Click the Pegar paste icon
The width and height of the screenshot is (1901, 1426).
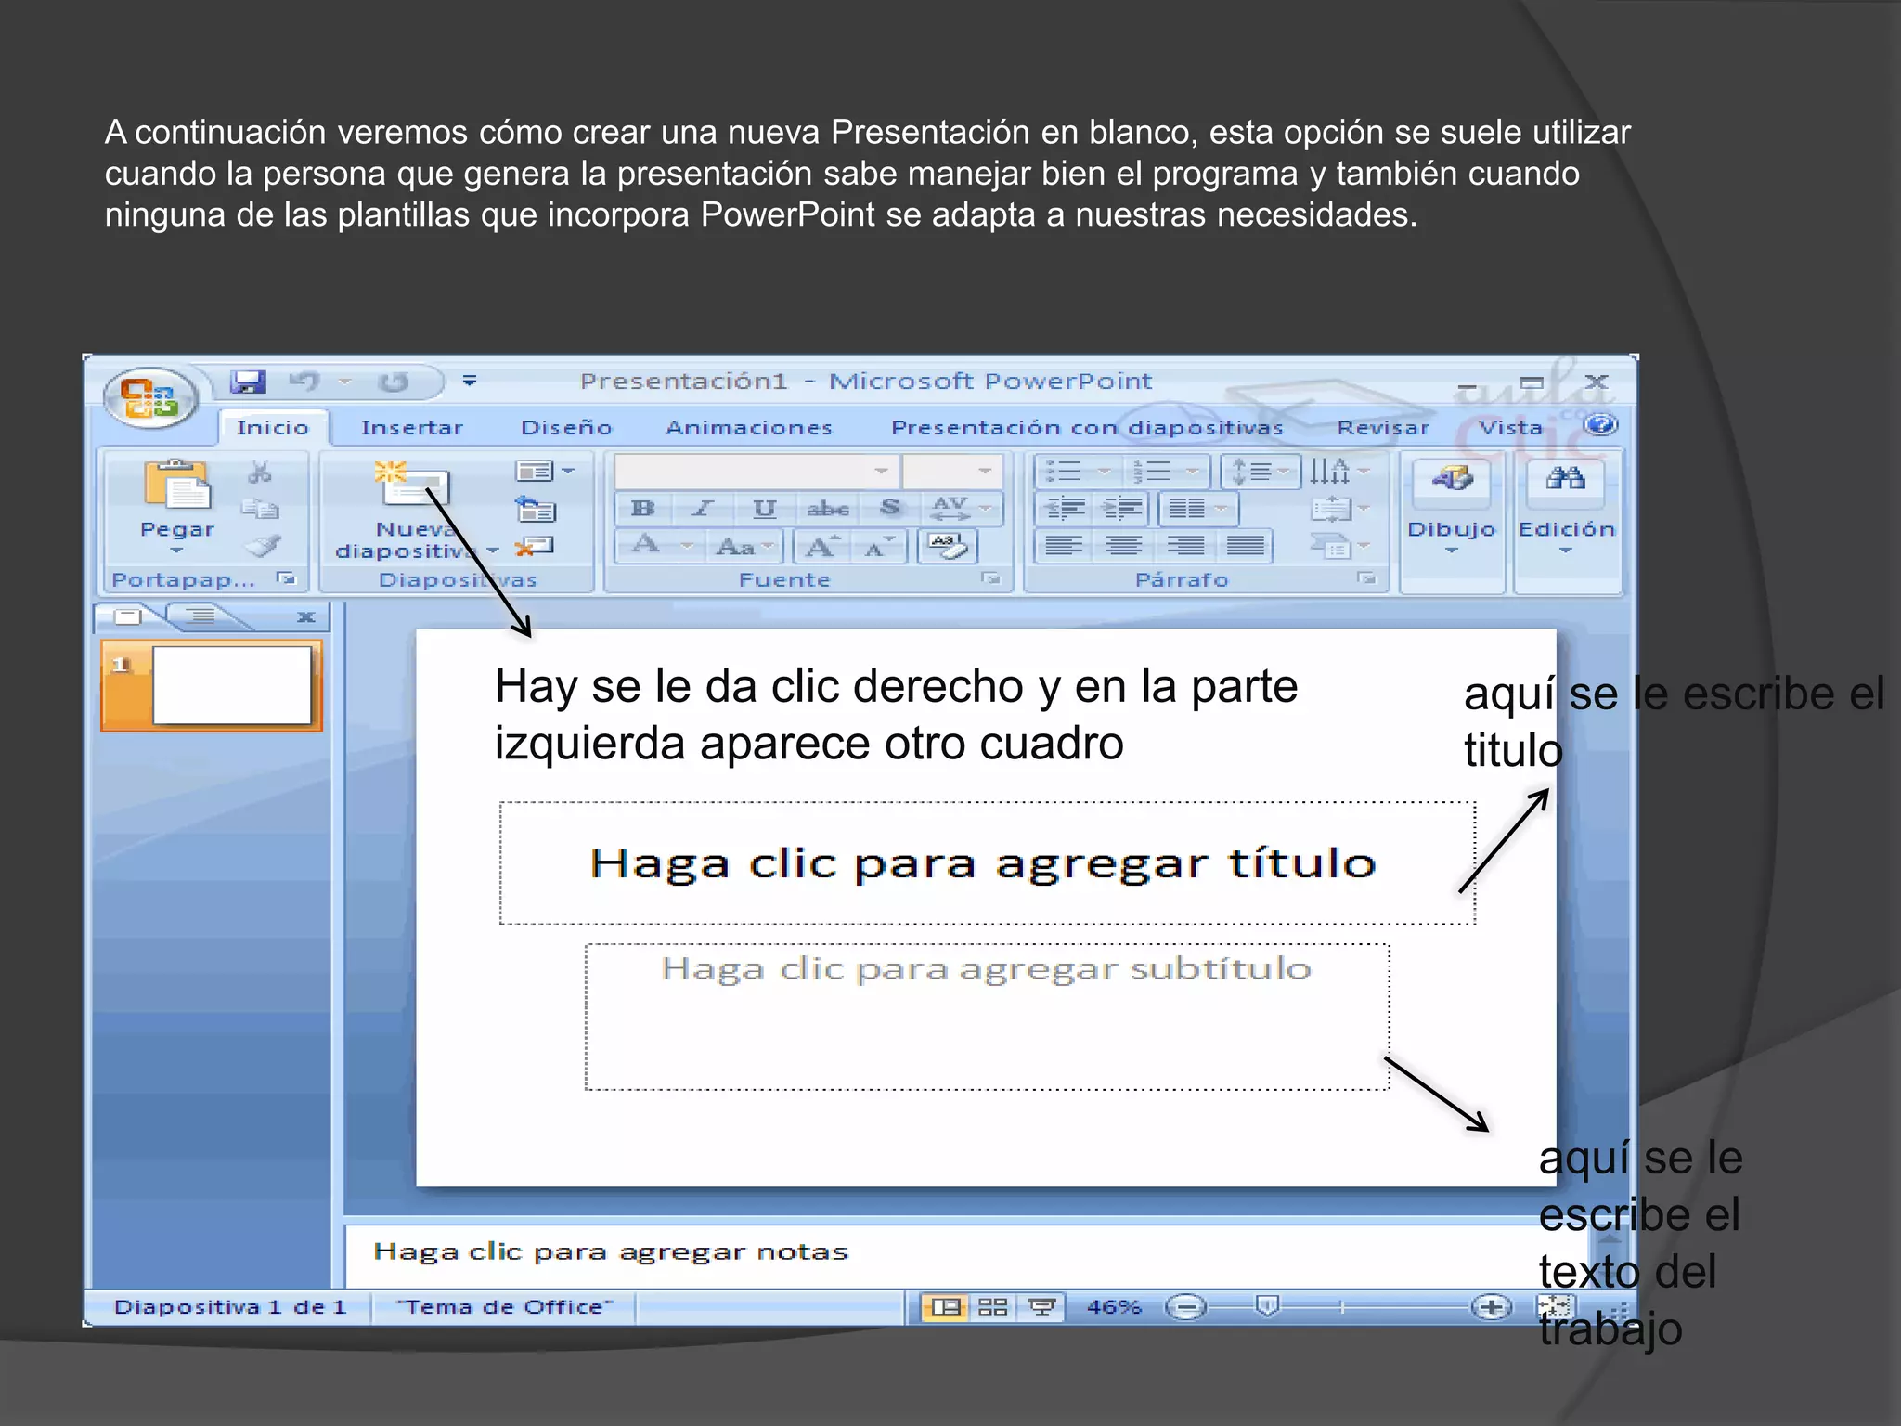176,486
